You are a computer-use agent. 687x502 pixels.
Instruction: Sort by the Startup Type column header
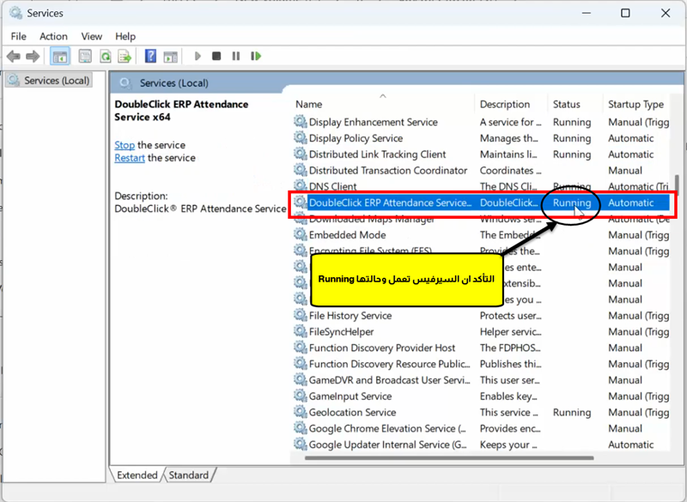click(x=635, y=105)
